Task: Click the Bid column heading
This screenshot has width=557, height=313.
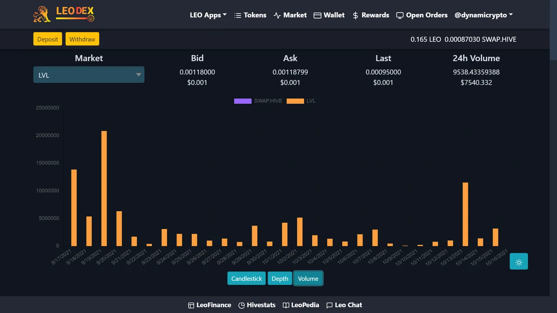Action: pos(197,58)
